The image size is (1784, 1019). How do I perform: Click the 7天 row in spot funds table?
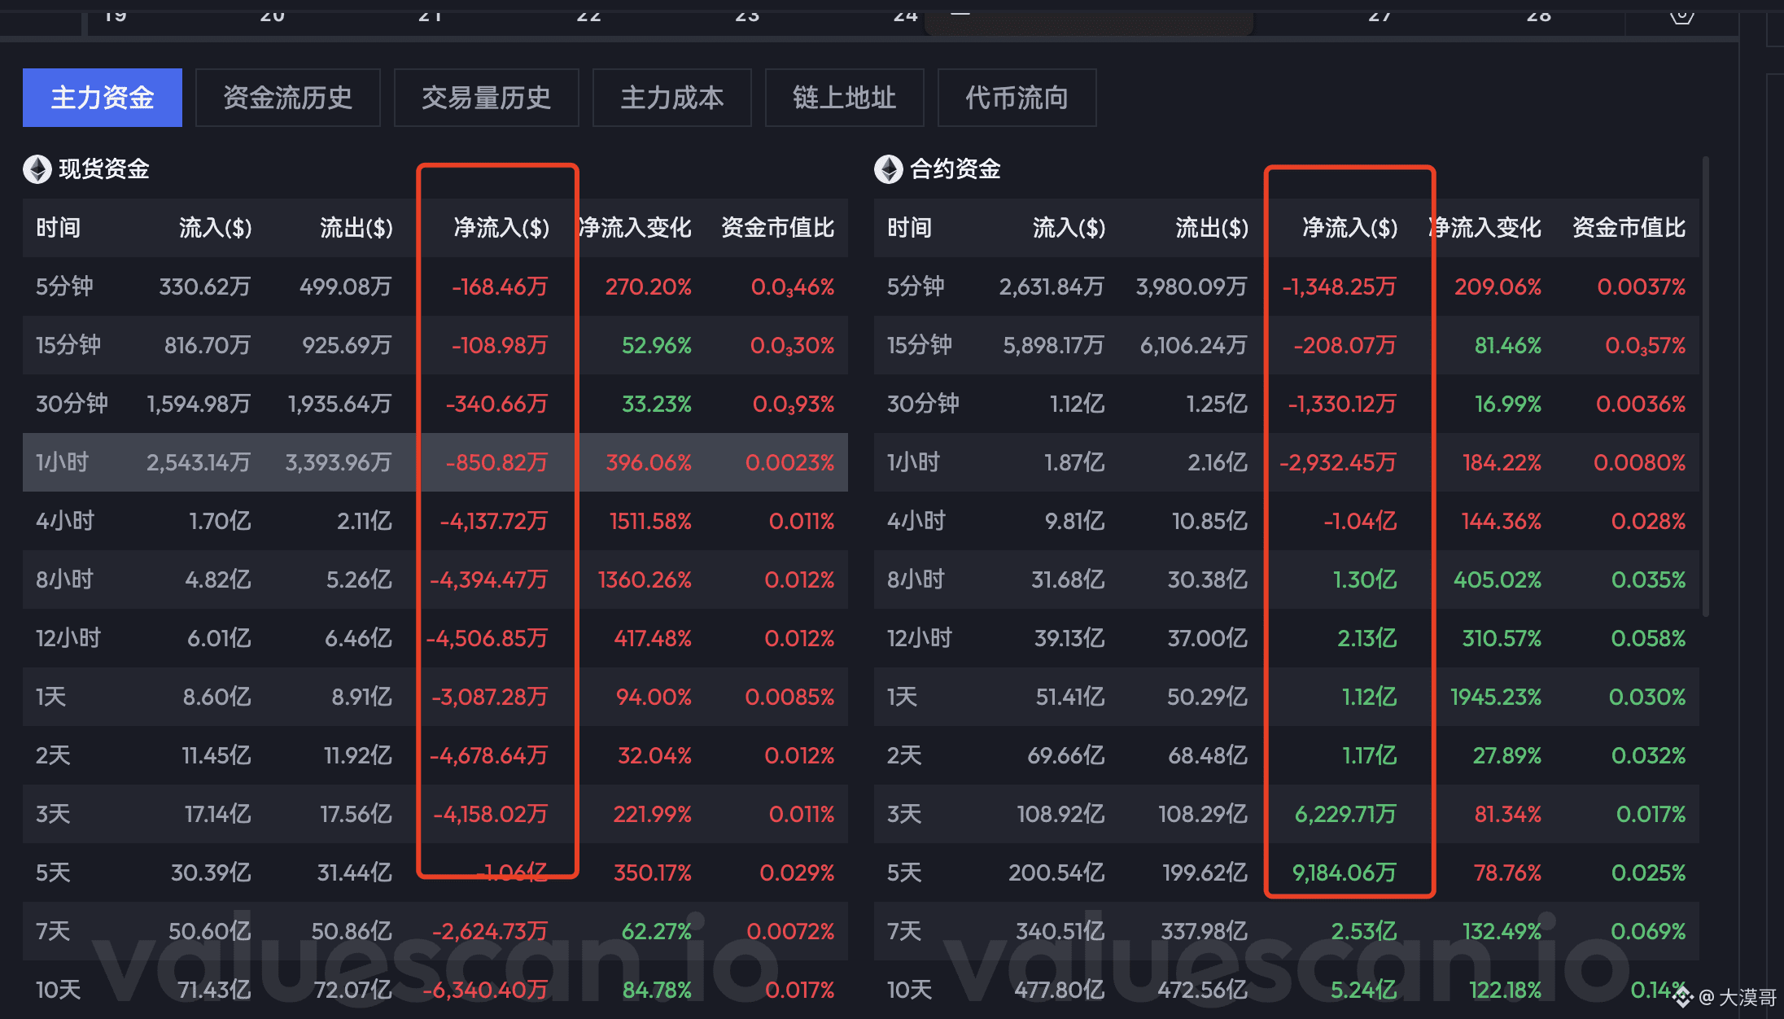point(53,931)
